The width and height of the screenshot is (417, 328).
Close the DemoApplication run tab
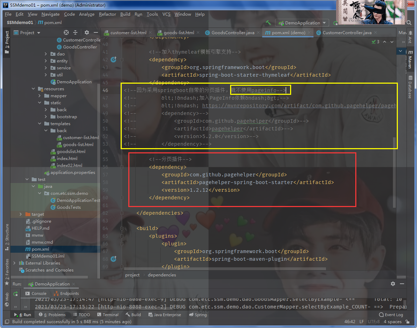click(74, 284)
